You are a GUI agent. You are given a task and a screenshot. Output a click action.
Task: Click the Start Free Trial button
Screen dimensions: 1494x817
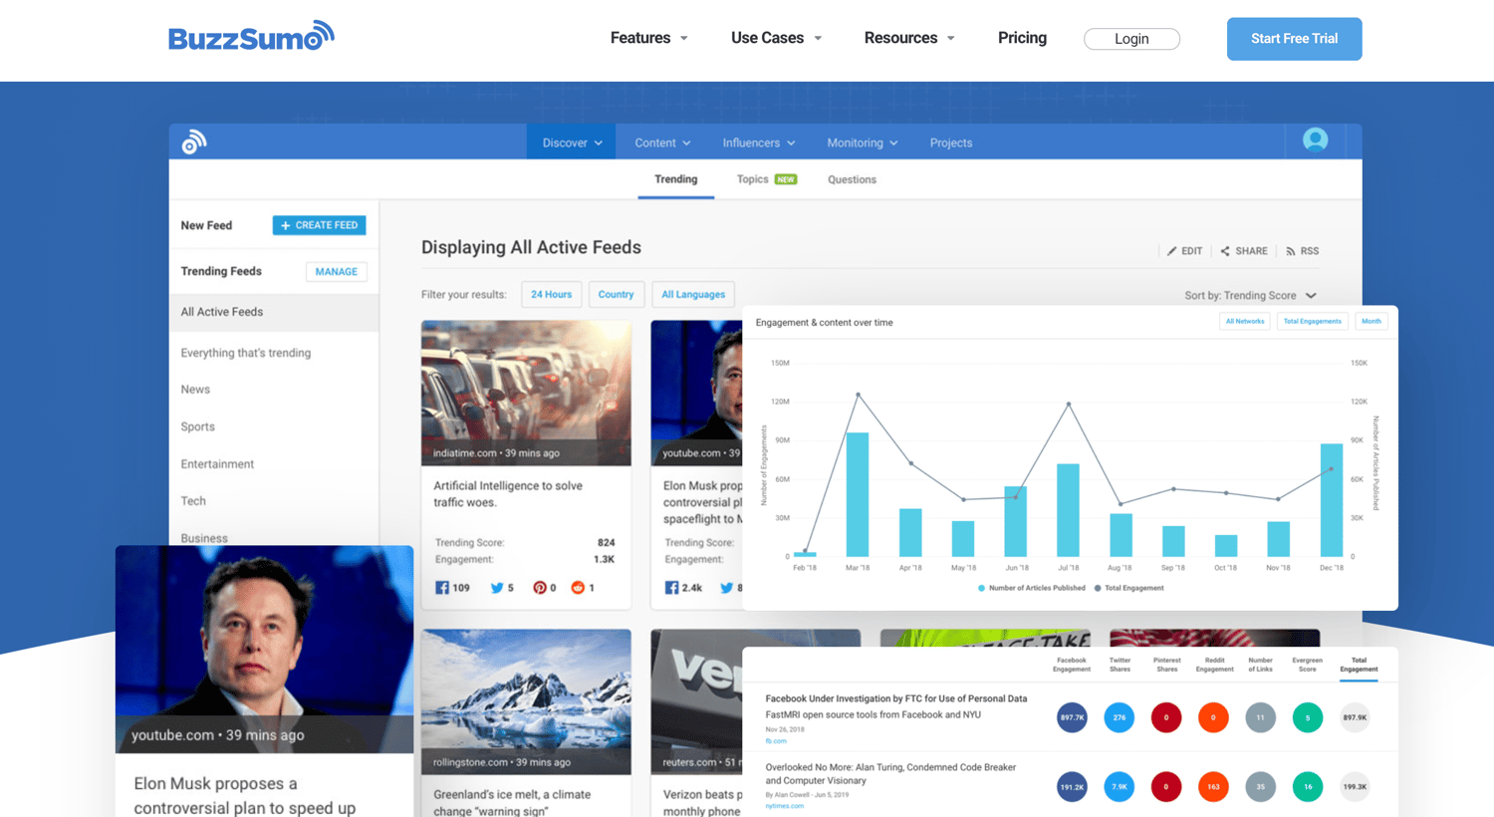pos(1294,39)
